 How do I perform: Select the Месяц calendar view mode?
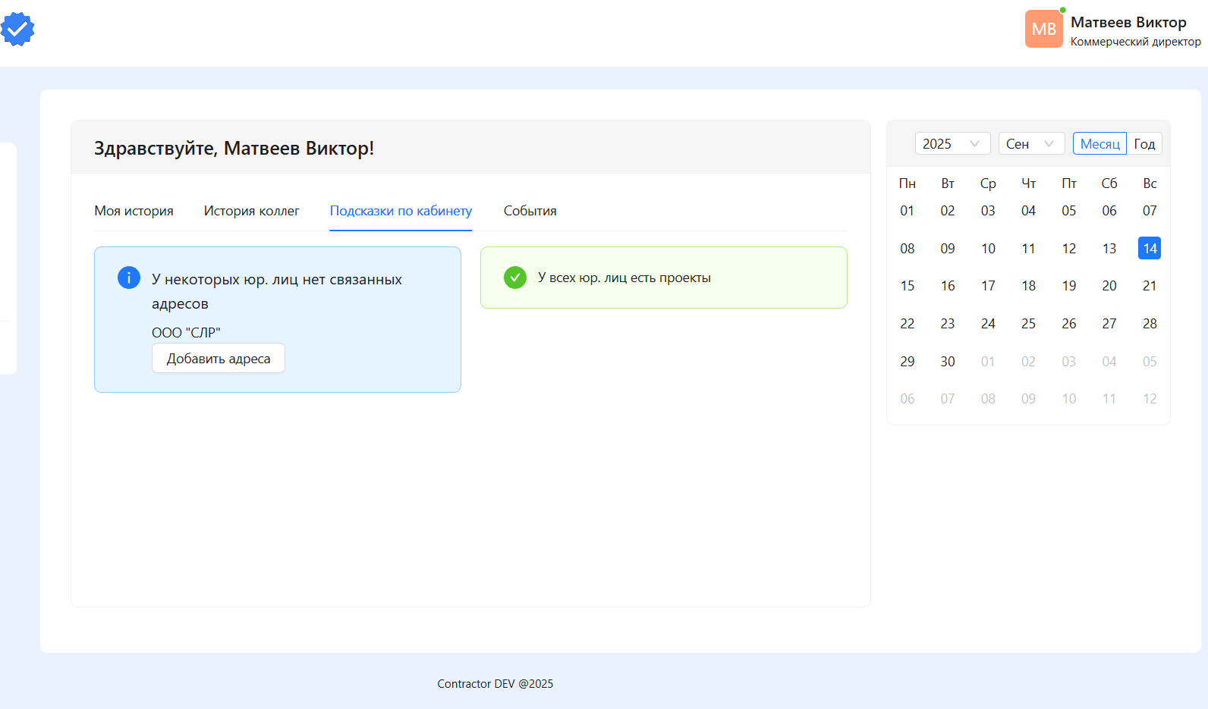point(1099,144)
